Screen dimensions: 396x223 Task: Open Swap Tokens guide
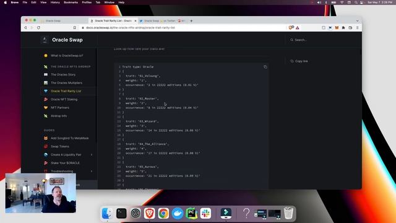click(x=60, y=146)
